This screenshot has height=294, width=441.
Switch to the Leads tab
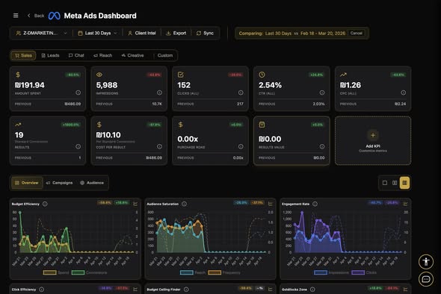[50, 55]
